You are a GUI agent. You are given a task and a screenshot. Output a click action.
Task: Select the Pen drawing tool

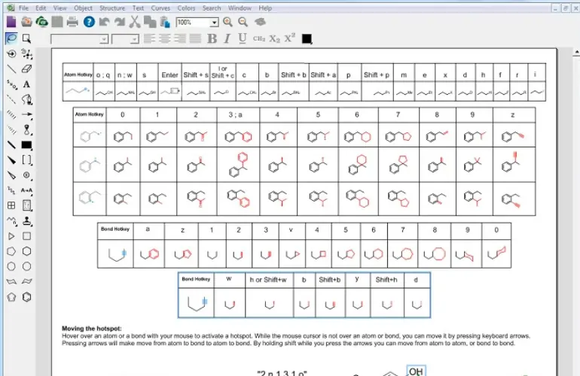pyautogui.click(x=26, y=99)
